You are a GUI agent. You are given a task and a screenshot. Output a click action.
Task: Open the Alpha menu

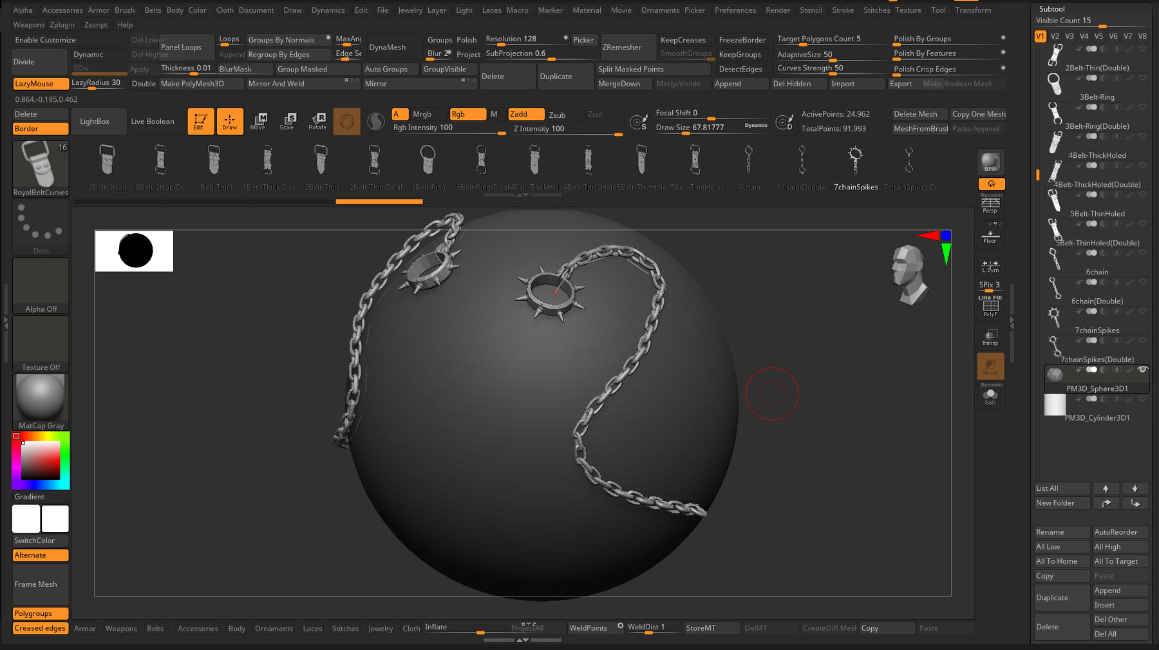tap(23, 10)
